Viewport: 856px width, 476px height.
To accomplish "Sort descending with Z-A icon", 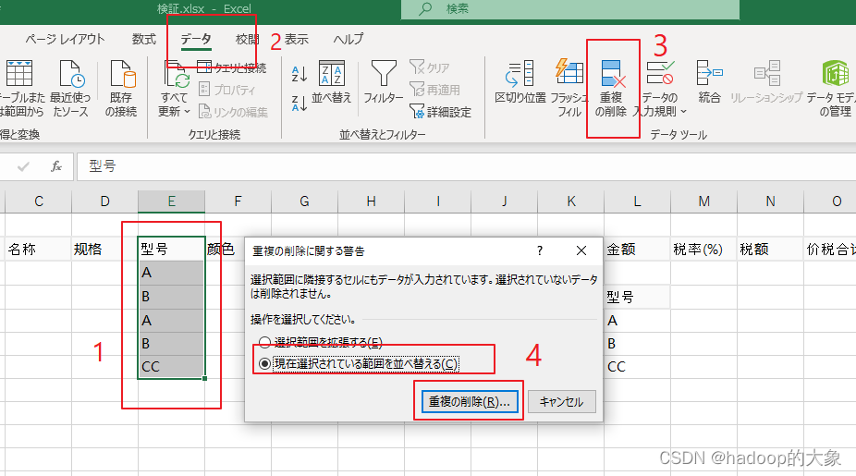I will click(300, 103).
